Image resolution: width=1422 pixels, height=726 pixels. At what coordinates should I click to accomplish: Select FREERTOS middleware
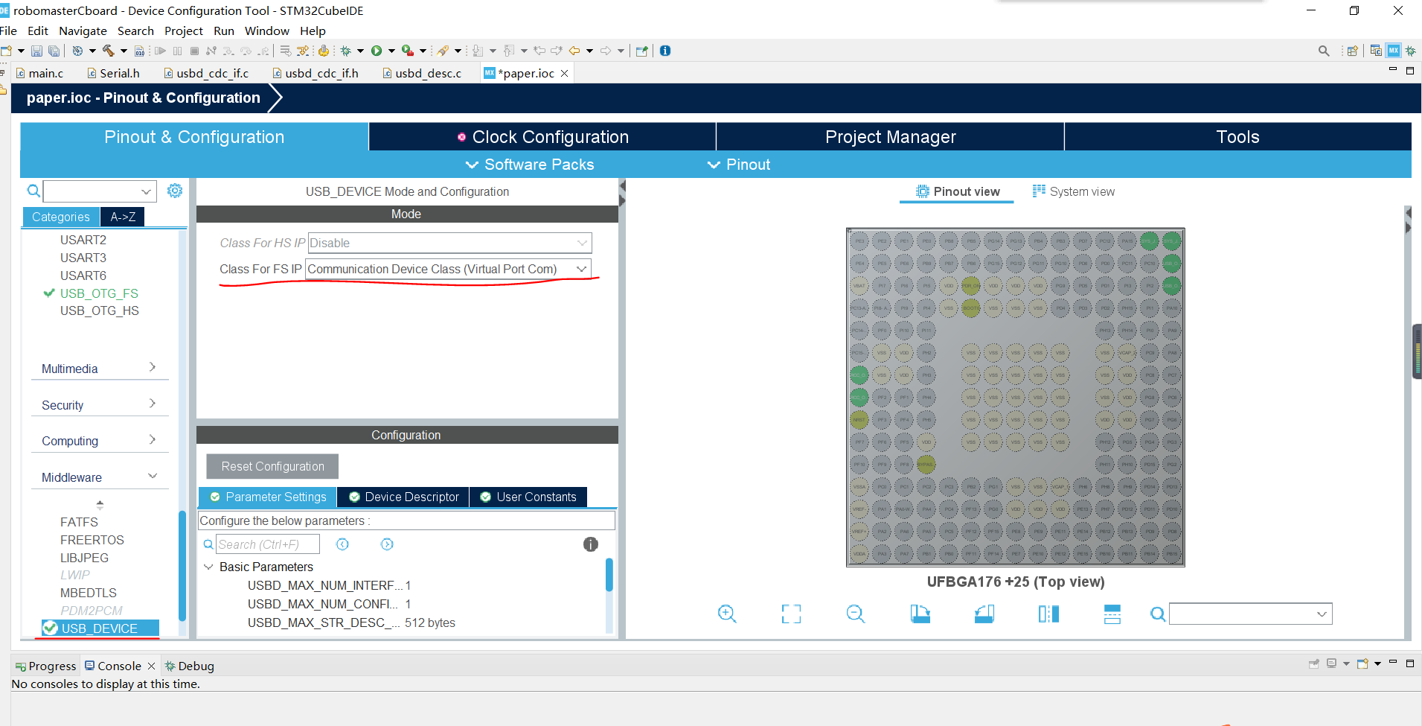pos(92,540)
